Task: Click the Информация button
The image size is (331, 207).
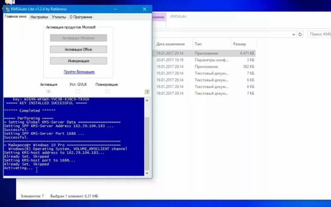Action: click(78, 61)
